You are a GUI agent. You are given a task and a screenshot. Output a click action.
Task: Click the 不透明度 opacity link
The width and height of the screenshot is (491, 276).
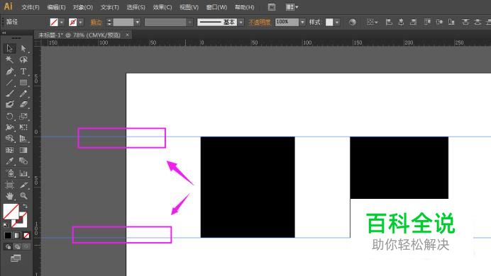point(259,22)
